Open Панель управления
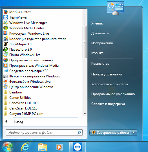 tap(107, 74)
